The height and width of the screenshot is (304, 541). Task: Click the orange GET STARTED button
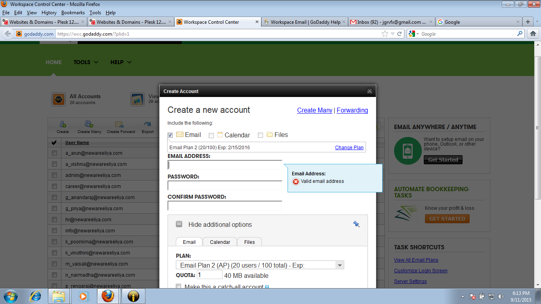447,218
